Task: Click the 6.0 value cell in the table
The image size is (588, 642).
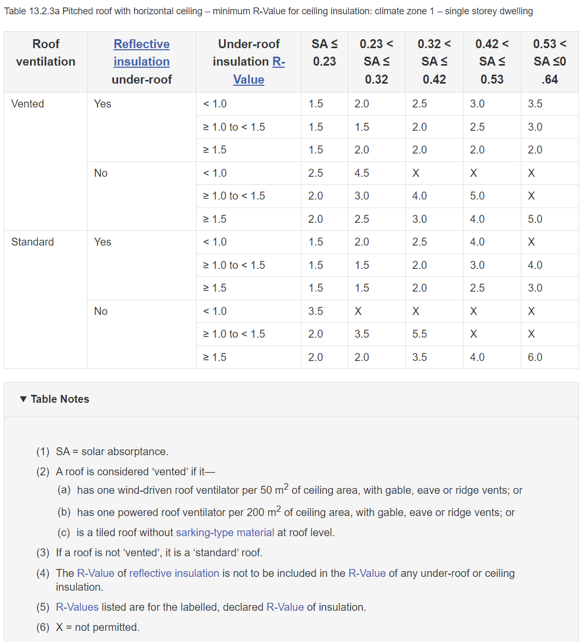Action: 535,357
